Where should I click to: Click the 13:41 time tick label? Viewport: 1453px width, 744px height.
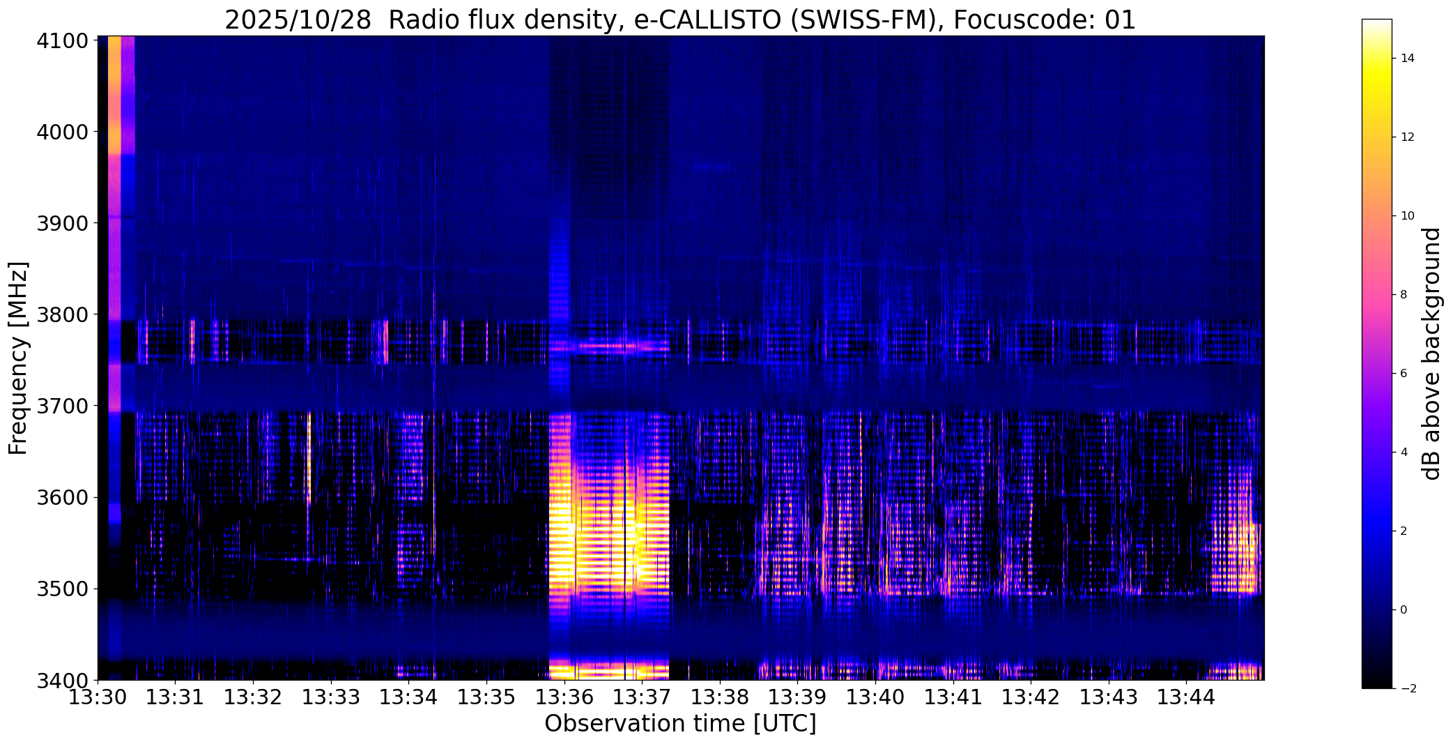point(953,697)
